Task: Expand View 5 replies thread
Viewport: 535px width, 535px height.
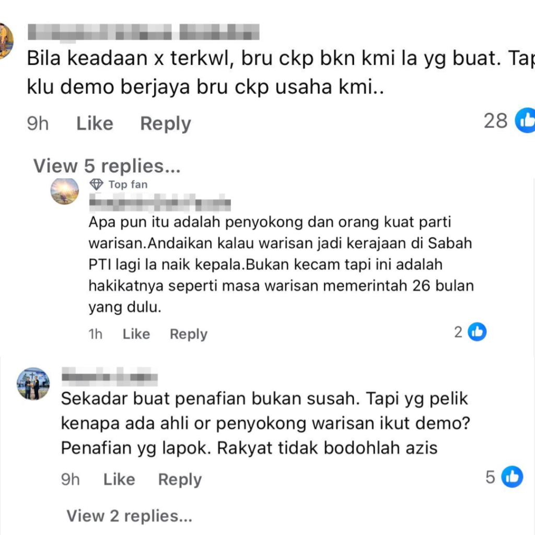Action: pos(107,166)
